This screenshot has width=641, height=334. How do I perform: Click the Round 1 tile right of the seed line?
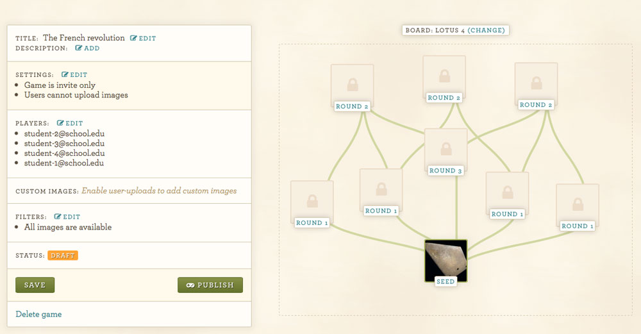click(x=507, y=194)
